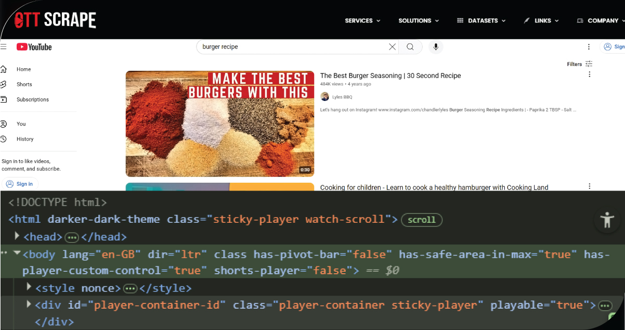Viewport: 625px width, 330px height.
Task: Click the Sign in button in sidebar
Action: coord(20,184)
